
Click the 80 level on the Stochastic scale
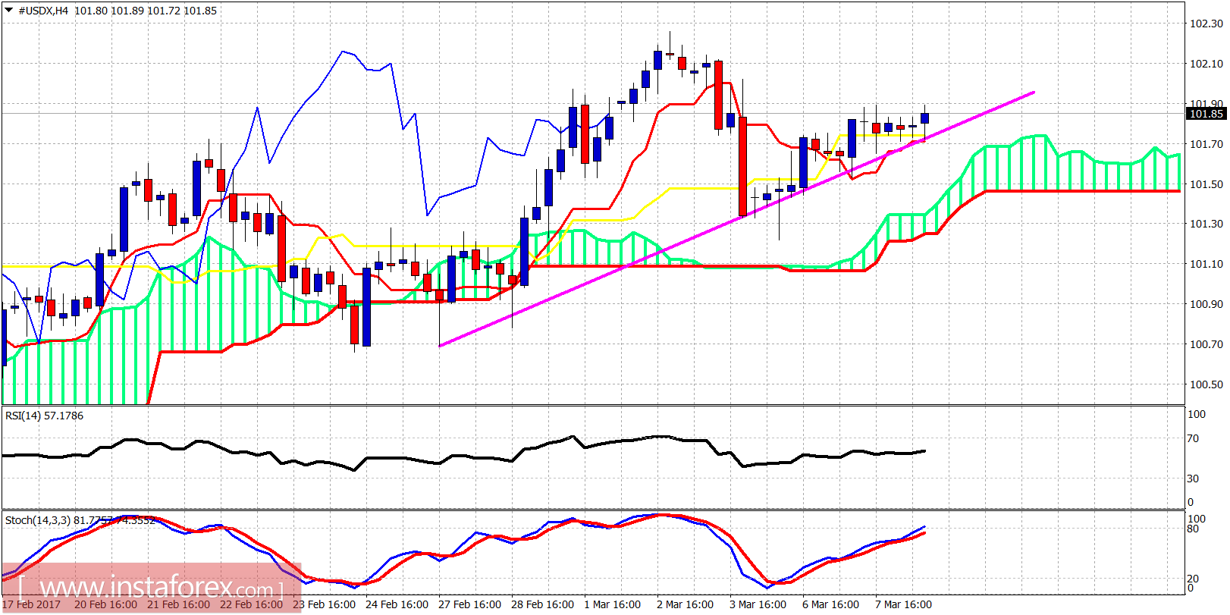[x=1193, y=529]
